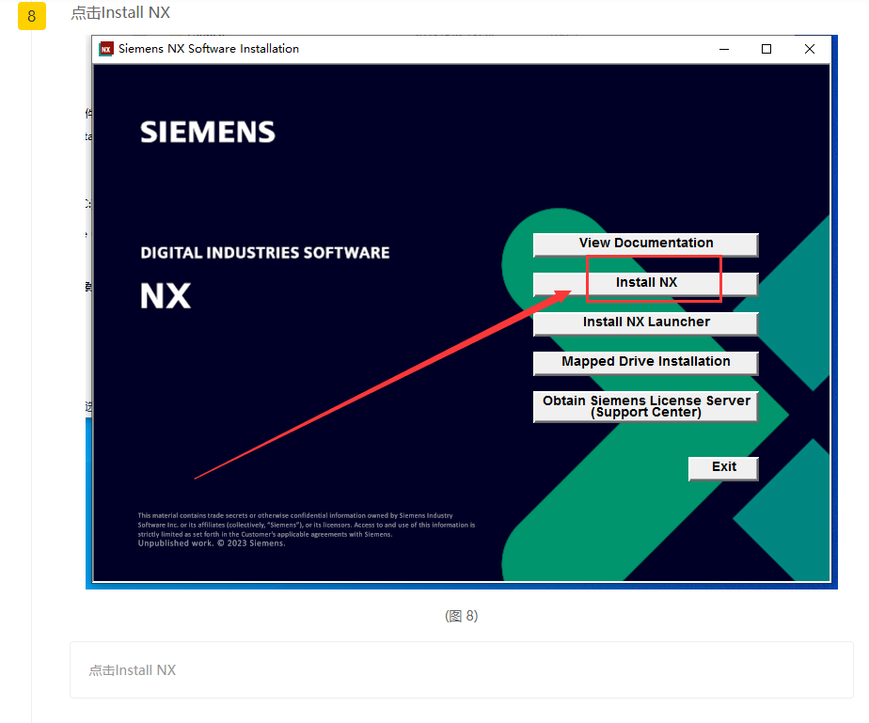Select the heading text 点击Install NX
The image size is (869, 723).
(120, 13)
